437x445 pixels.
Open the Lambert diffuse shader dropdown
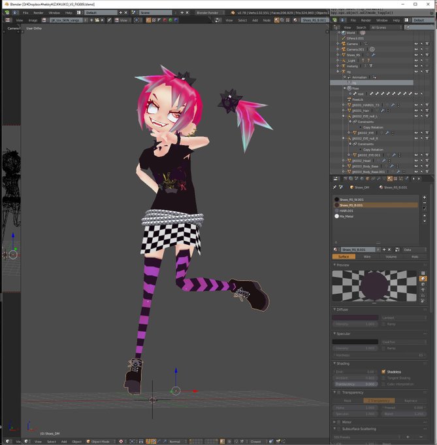404,317
